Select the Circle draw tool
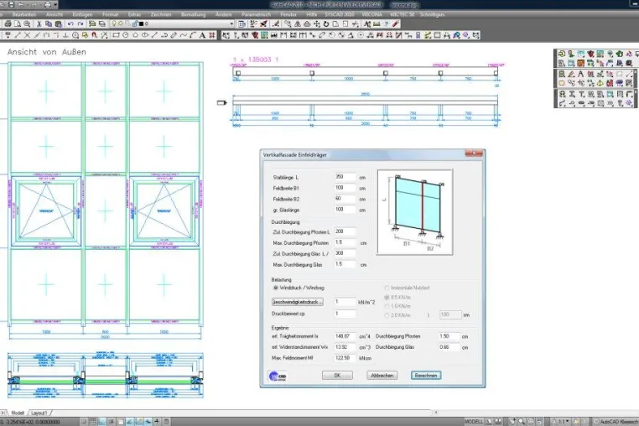The image size is (639, 426). point(126,35)
